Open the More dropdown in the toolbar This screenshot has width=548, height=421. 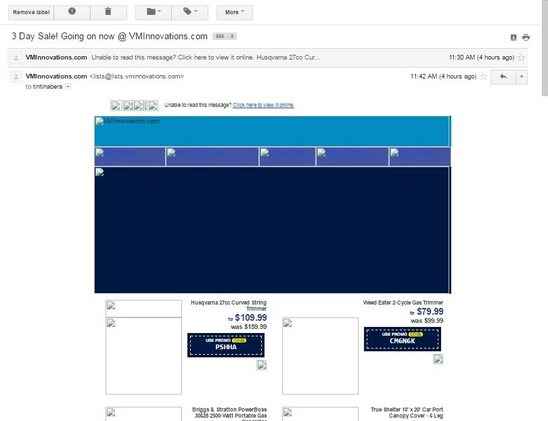click(x=235, y=12)
